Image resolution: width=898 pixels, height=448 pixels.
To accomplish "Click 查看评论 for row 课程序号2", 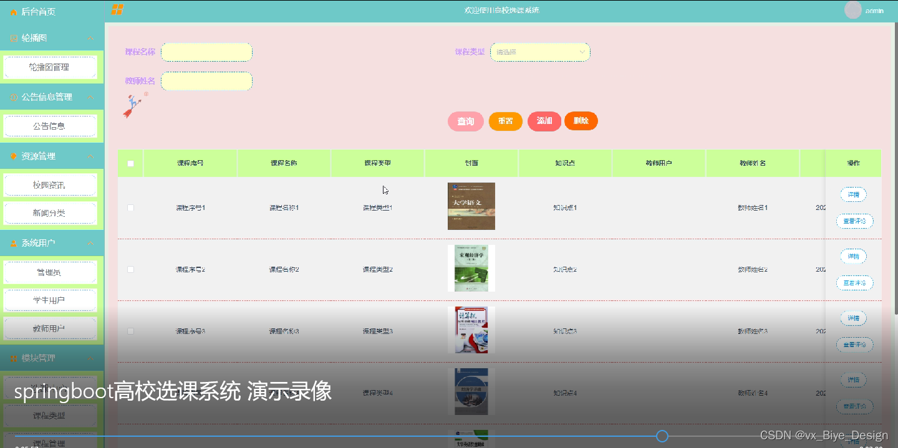I will [x=854, y=283].
